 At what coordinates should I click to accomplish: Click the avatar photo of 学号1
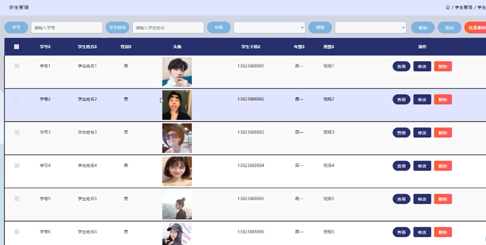[x=177, y=72]
